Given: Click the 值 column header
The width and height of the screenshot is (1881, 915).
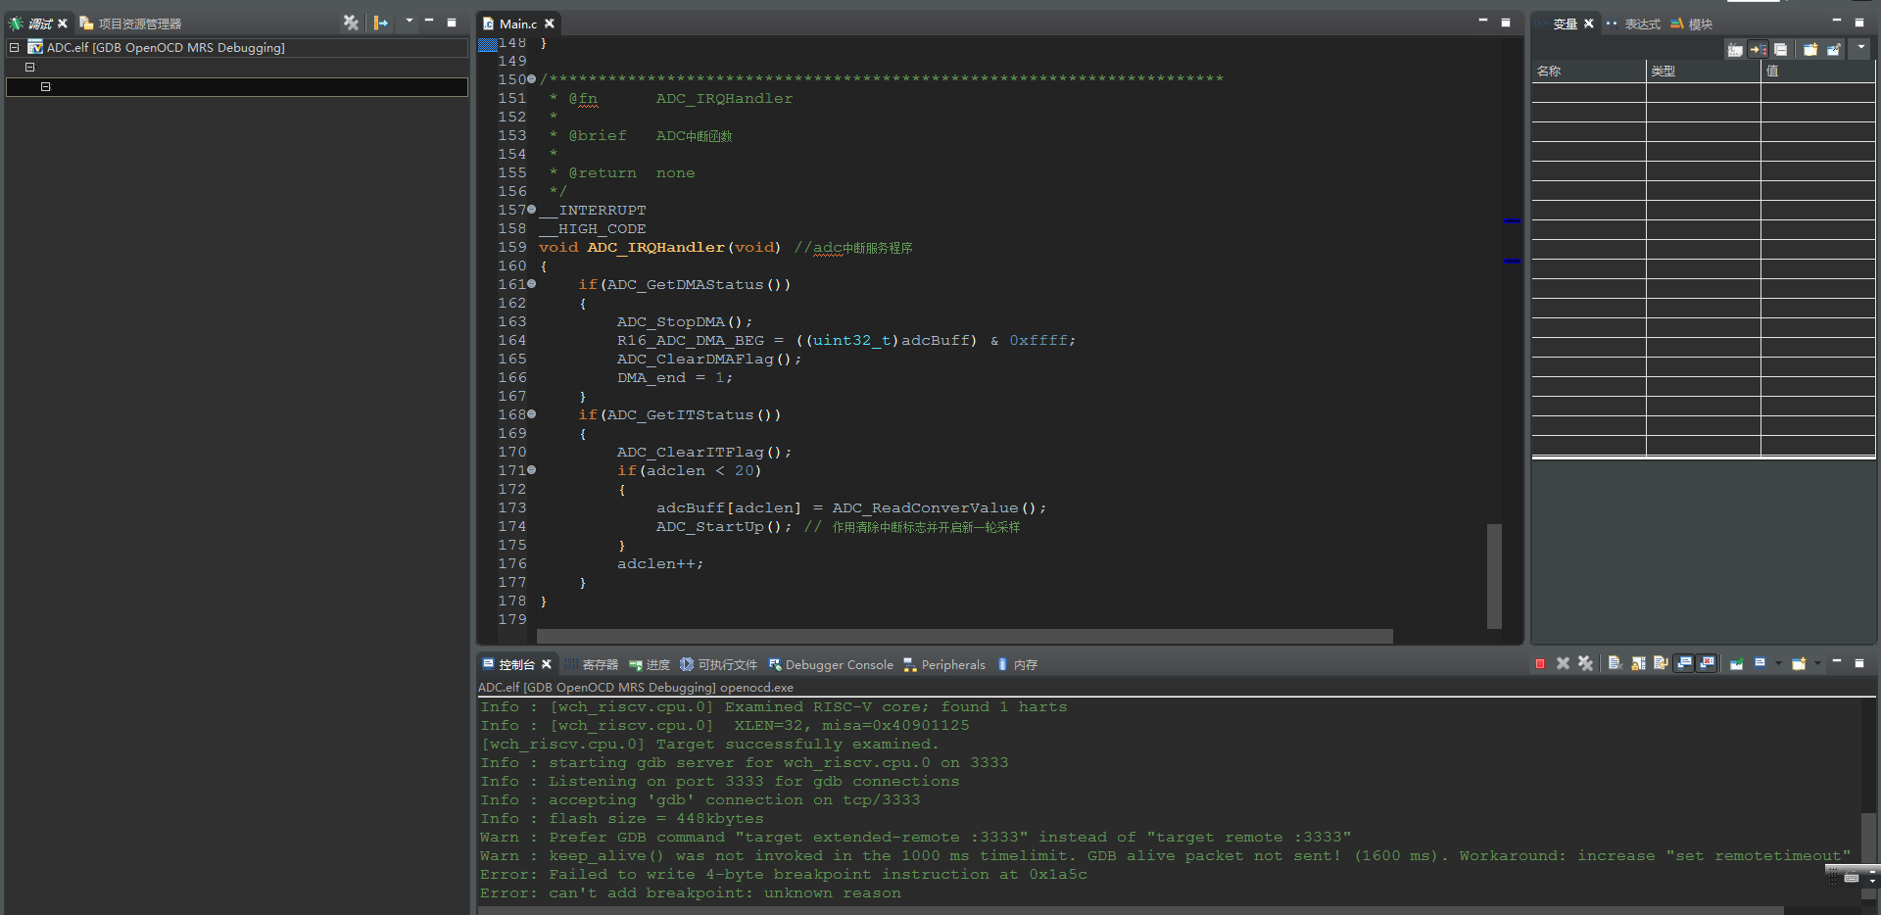Looking at the screenshot, I should [1817, 71].
